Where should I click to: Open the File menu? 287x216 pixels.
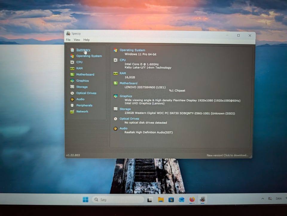68,40
